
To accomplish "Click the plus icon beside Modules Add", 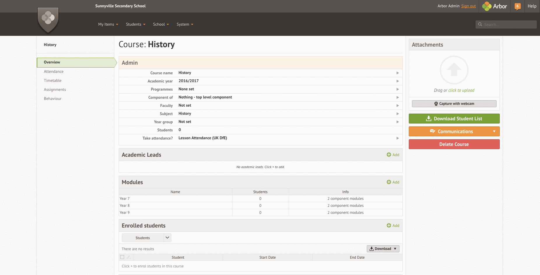I will point(389,182).
